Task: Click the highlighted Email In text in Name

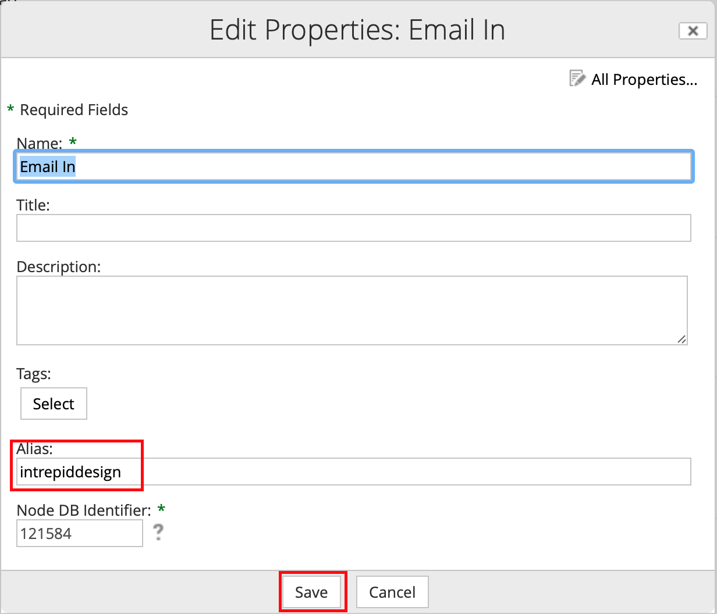Action: (x=47, y=166)
